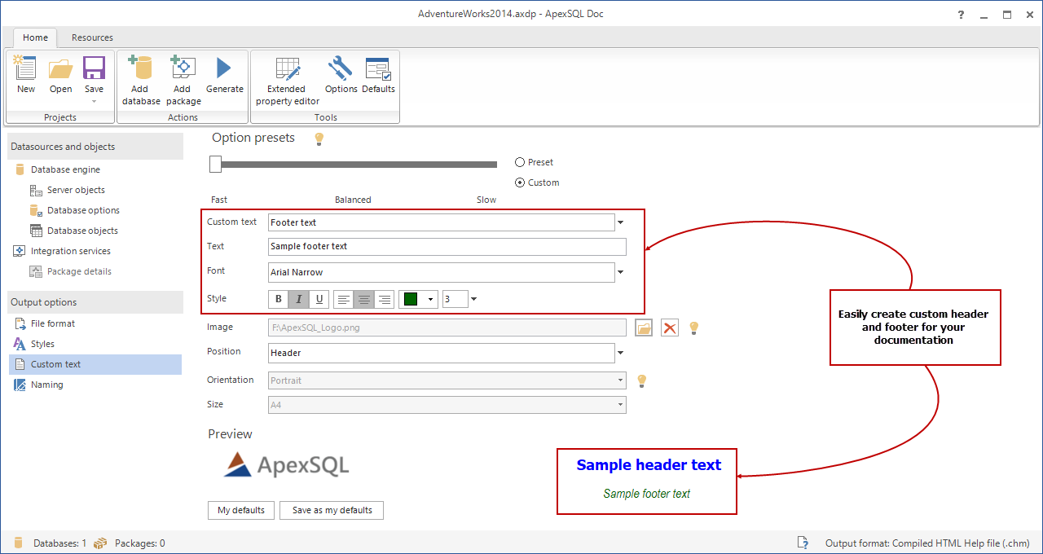Remove image with red X icon
Image resolution: width=1043 pixels, height=554 pixels.
click(670, 328)
